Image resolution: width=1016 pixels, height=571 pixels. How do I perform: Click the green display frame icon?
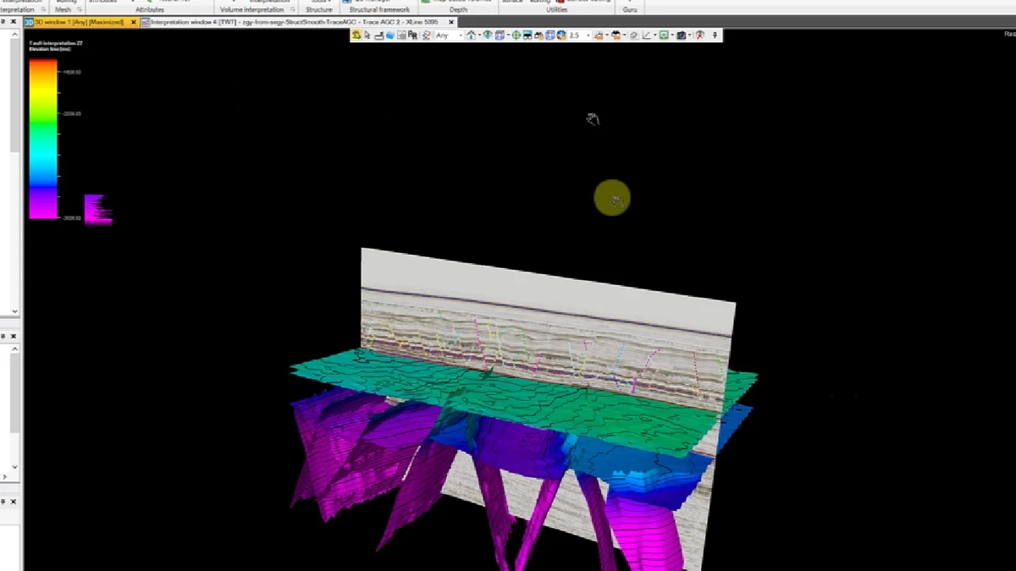click(663, 36)
